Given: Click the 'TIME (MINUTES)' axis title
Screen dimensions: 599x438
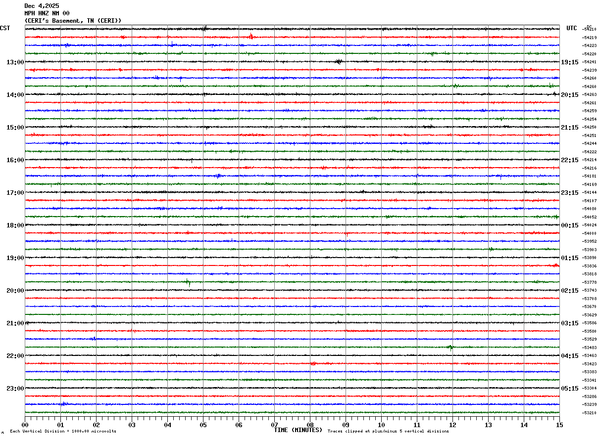Looking at the screenshot, I should [298, 430].
